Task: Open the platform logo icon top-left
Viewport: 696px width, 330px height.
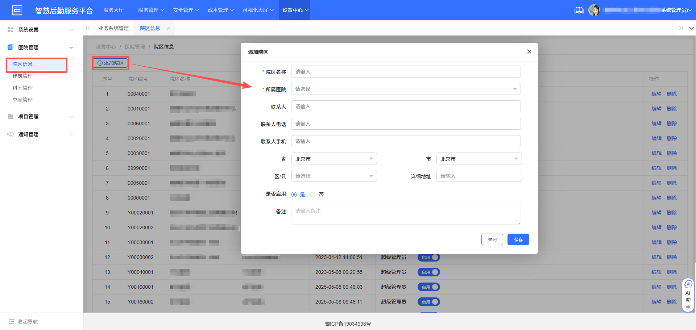Action: coord(17,10)
